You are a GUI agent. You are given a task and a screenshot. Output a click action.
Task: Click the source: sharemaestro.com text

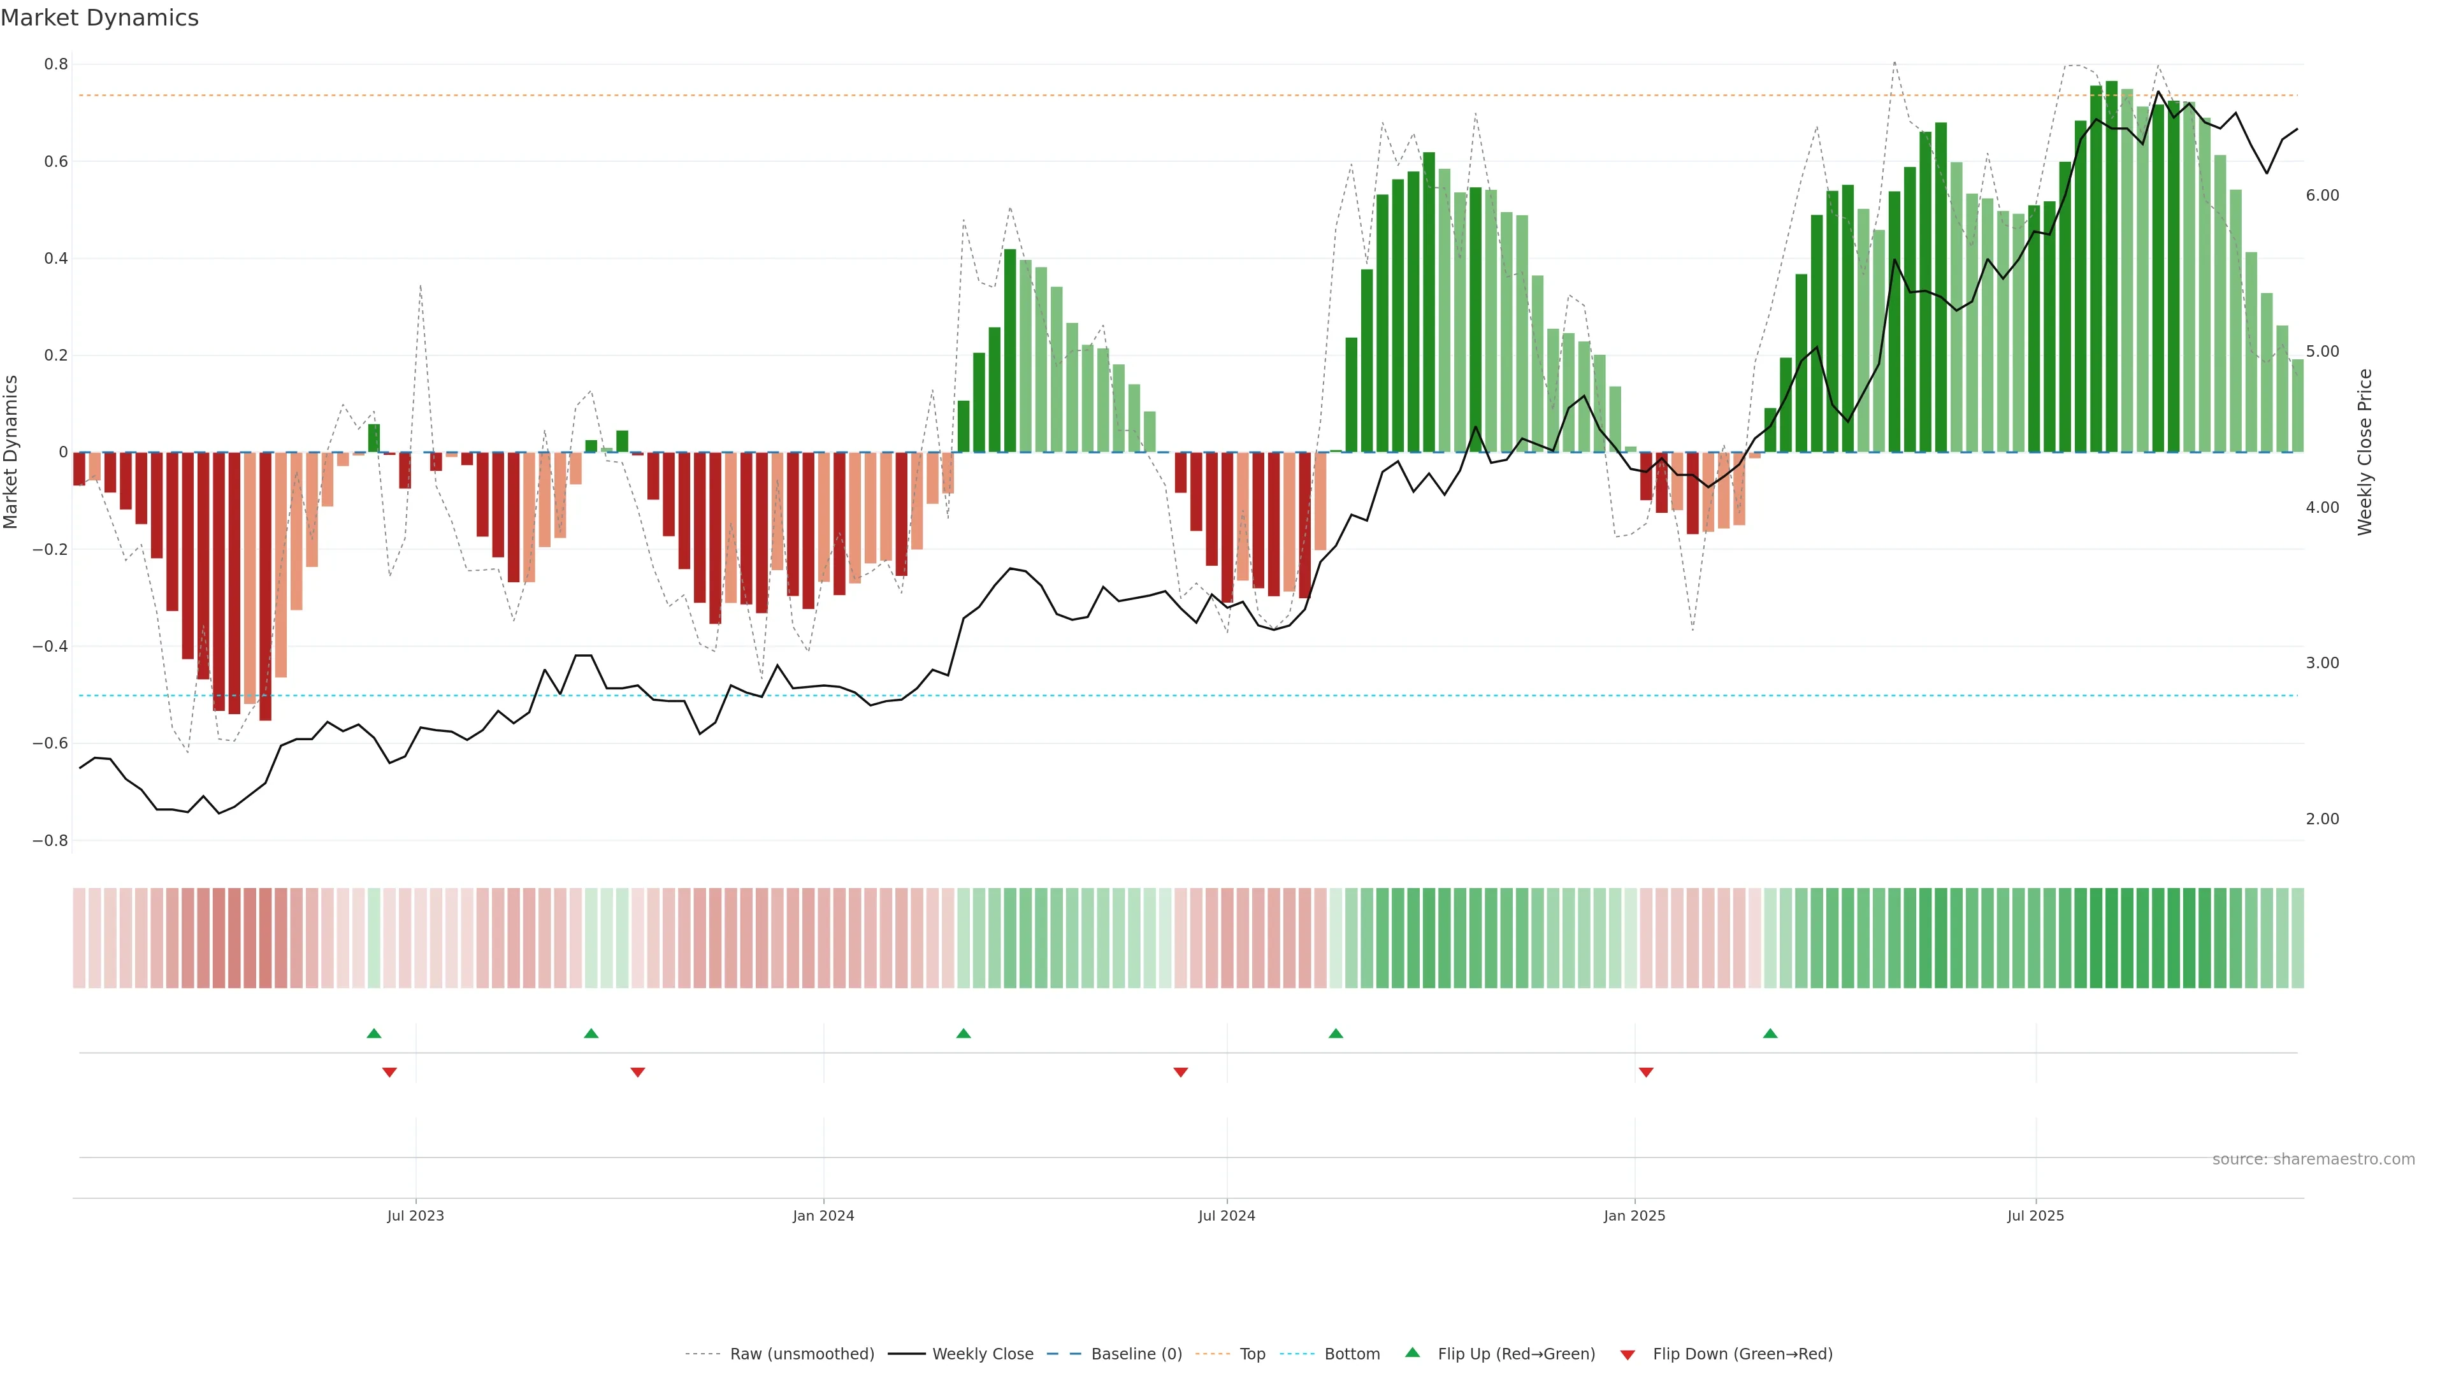tap(2313, 1159)
